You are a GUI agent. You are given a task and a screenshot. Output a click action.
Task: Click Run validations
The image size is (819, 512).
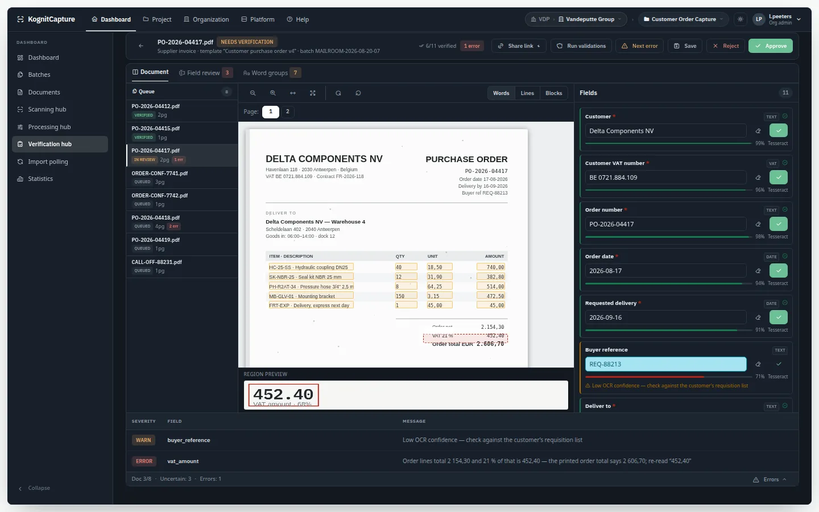[581, 46]
